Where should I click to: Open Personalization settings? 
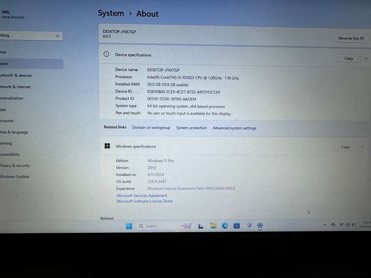coord(31,98)
